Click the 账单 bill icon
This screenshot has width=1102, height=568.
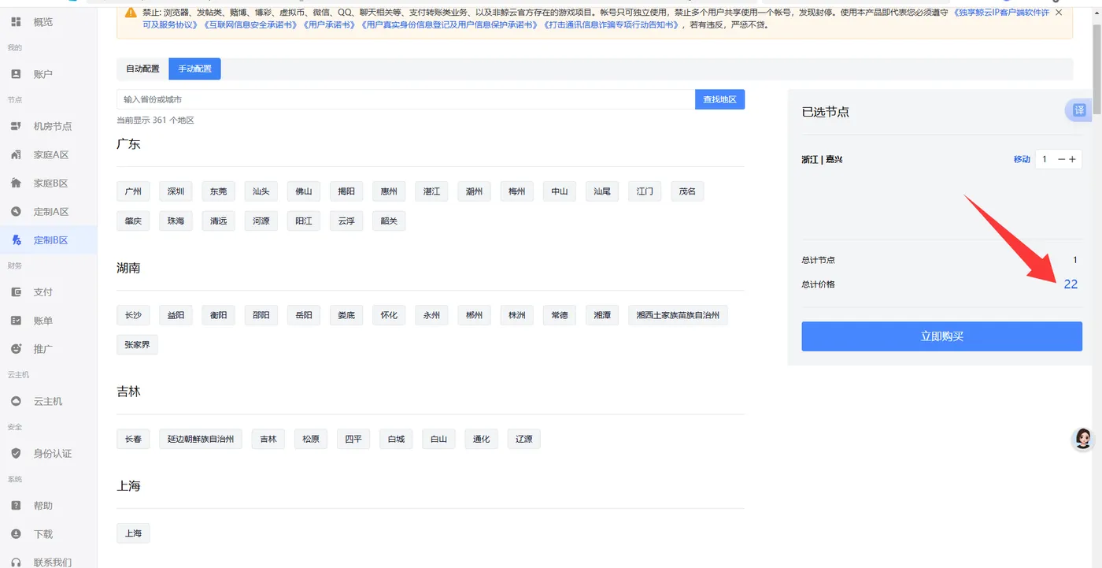point(16,321)
